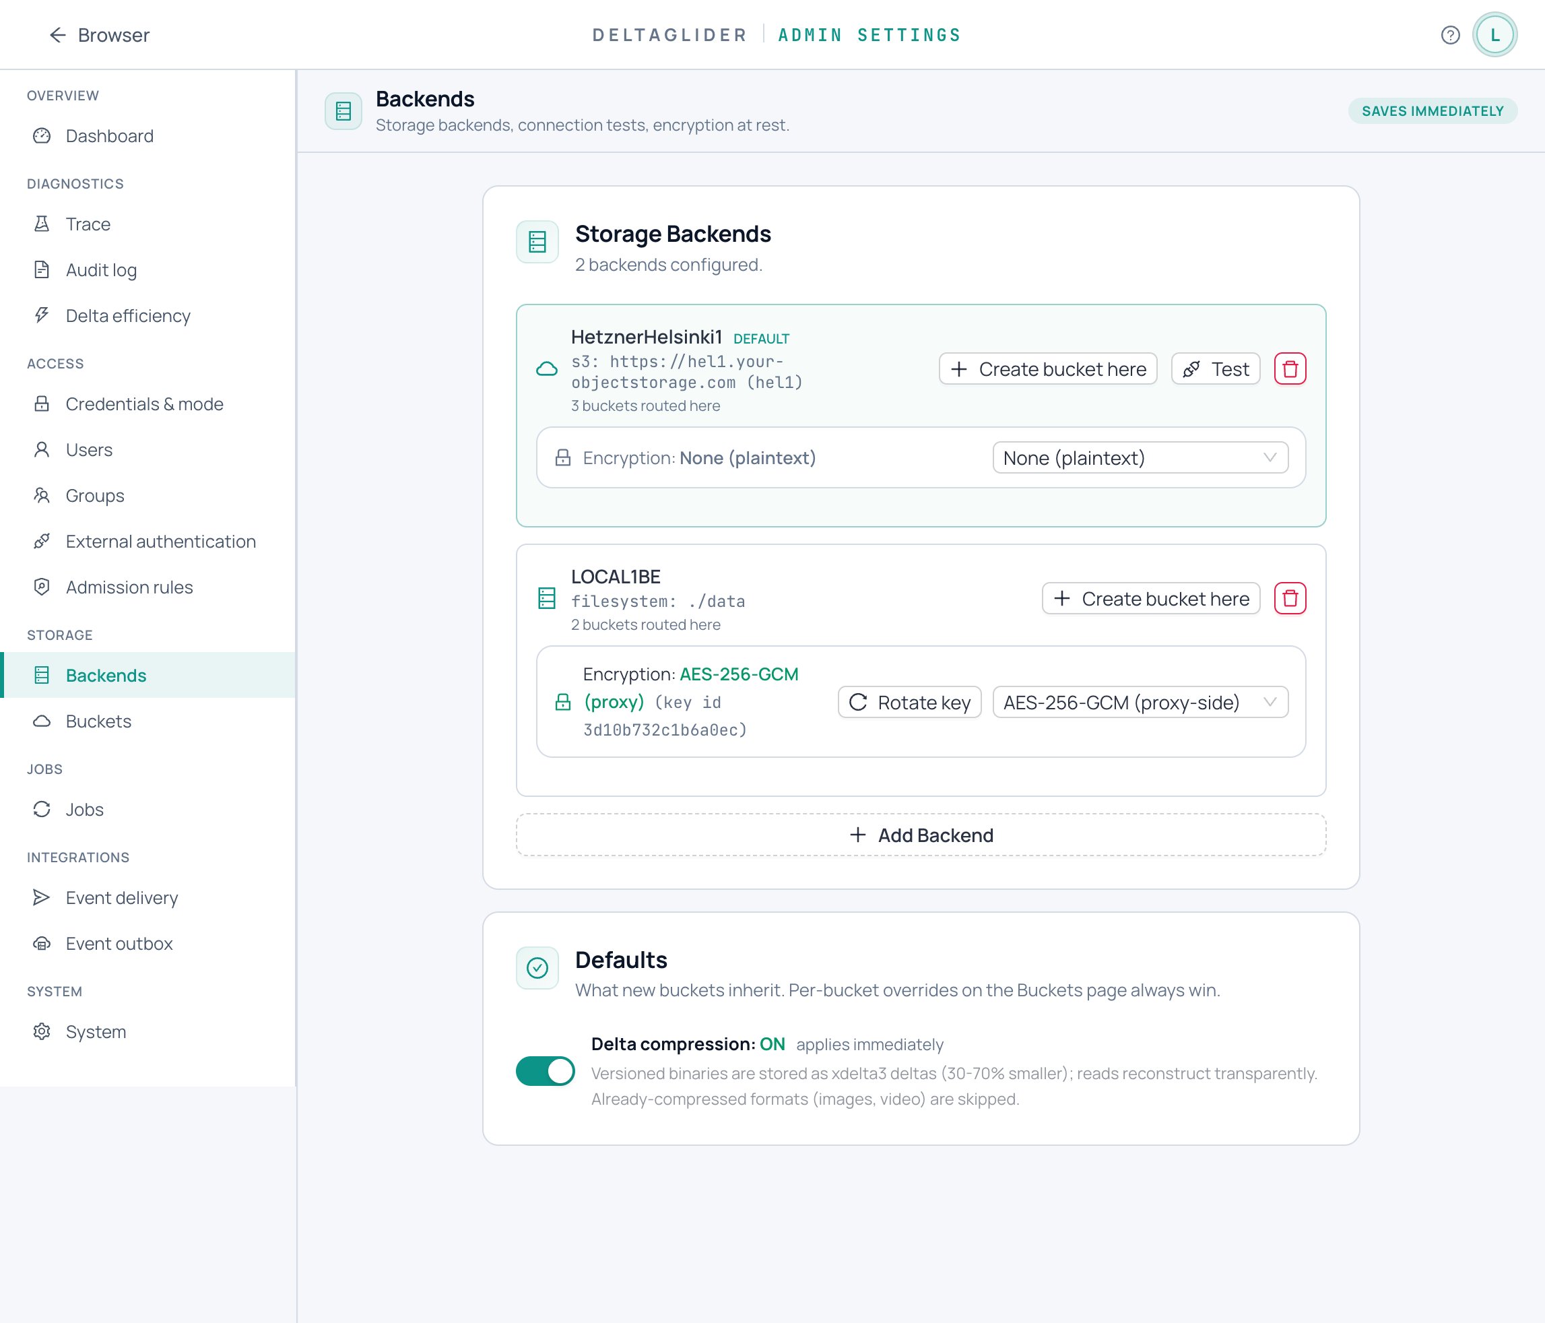Delete the LOCAL1BE backend
The image size is (1545, 1323).
tap(1290, 599)
